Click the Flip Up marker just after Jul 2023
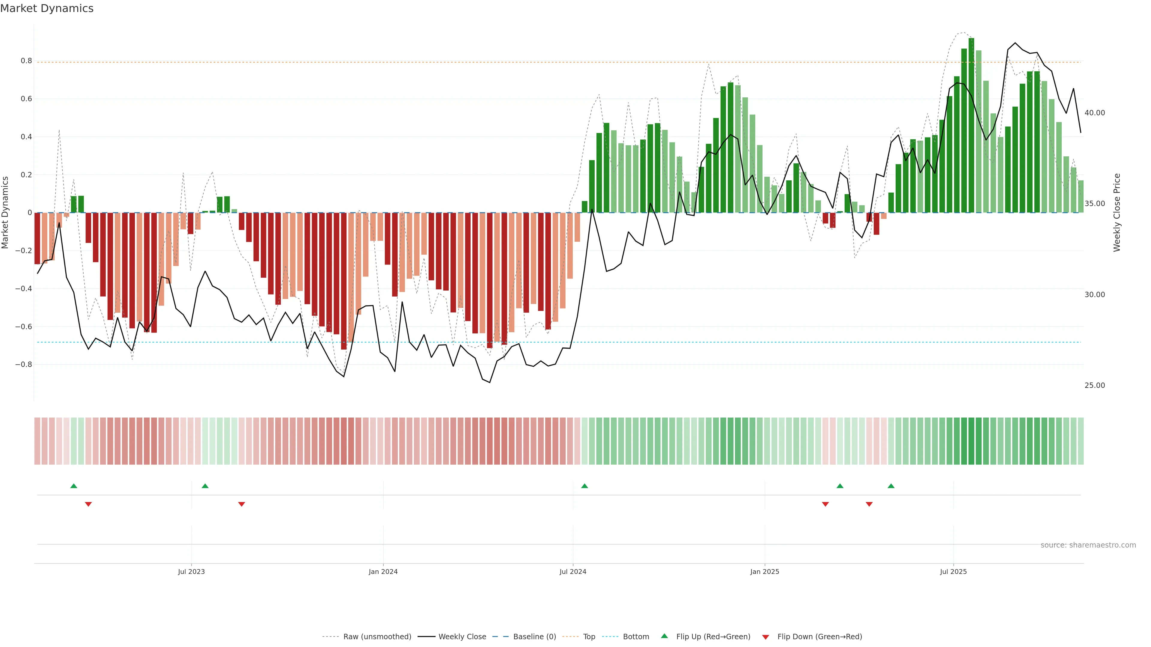This screenshot has height=647, width=1151. pyautogui.click(x=205, y=486)
